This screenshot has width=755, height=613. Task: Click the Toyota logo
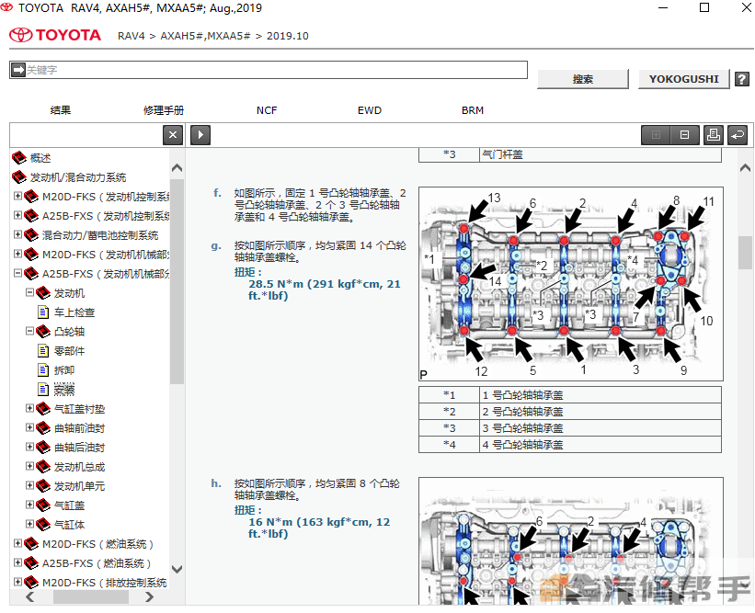[55, 35]
